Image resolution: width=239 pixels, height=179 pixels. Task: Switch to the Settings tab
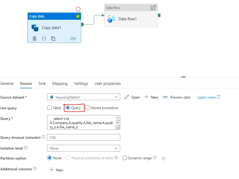tap(81, 84)
